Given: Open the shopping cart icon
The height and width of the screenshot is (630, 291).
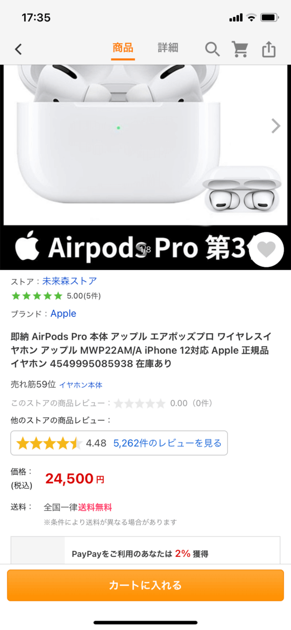Looking at the screenshot, I should point(240,49).
